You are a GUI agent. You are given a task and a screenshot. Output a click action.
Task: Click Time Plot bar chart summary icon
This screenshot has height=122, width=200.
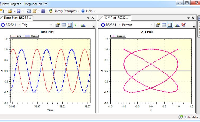pos(83,25)
